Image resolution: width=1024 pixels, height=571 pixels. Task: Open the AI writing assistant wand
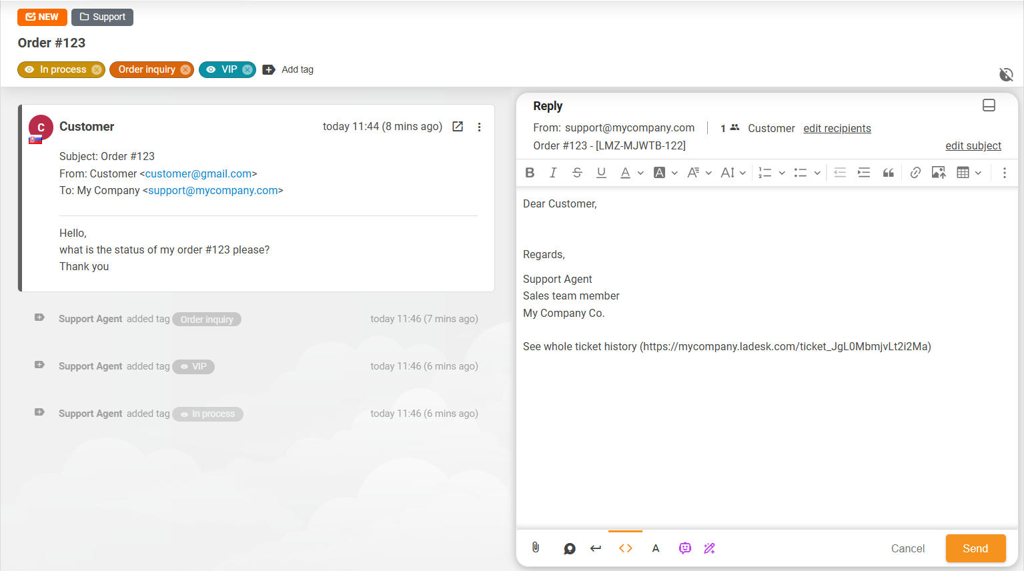(709, 548)
